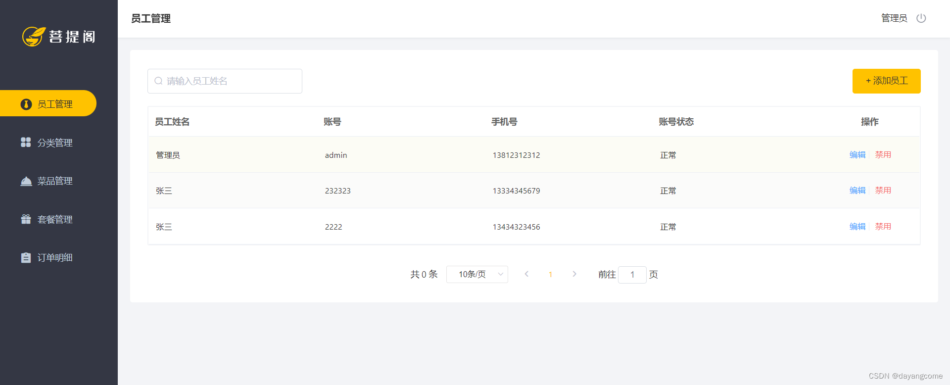This screenshot has width=950, height=385.
Task: Click the 套餐管理 gift icon
Action: 26,219
